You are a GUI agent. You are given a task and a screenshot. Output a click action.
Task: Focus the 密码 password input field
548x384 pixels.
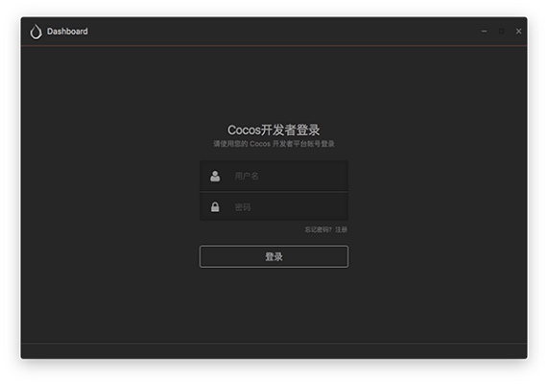tap(274, 207)
